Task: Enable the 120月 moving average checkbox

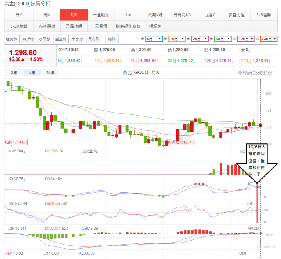Action: click(x=235, y=38)
